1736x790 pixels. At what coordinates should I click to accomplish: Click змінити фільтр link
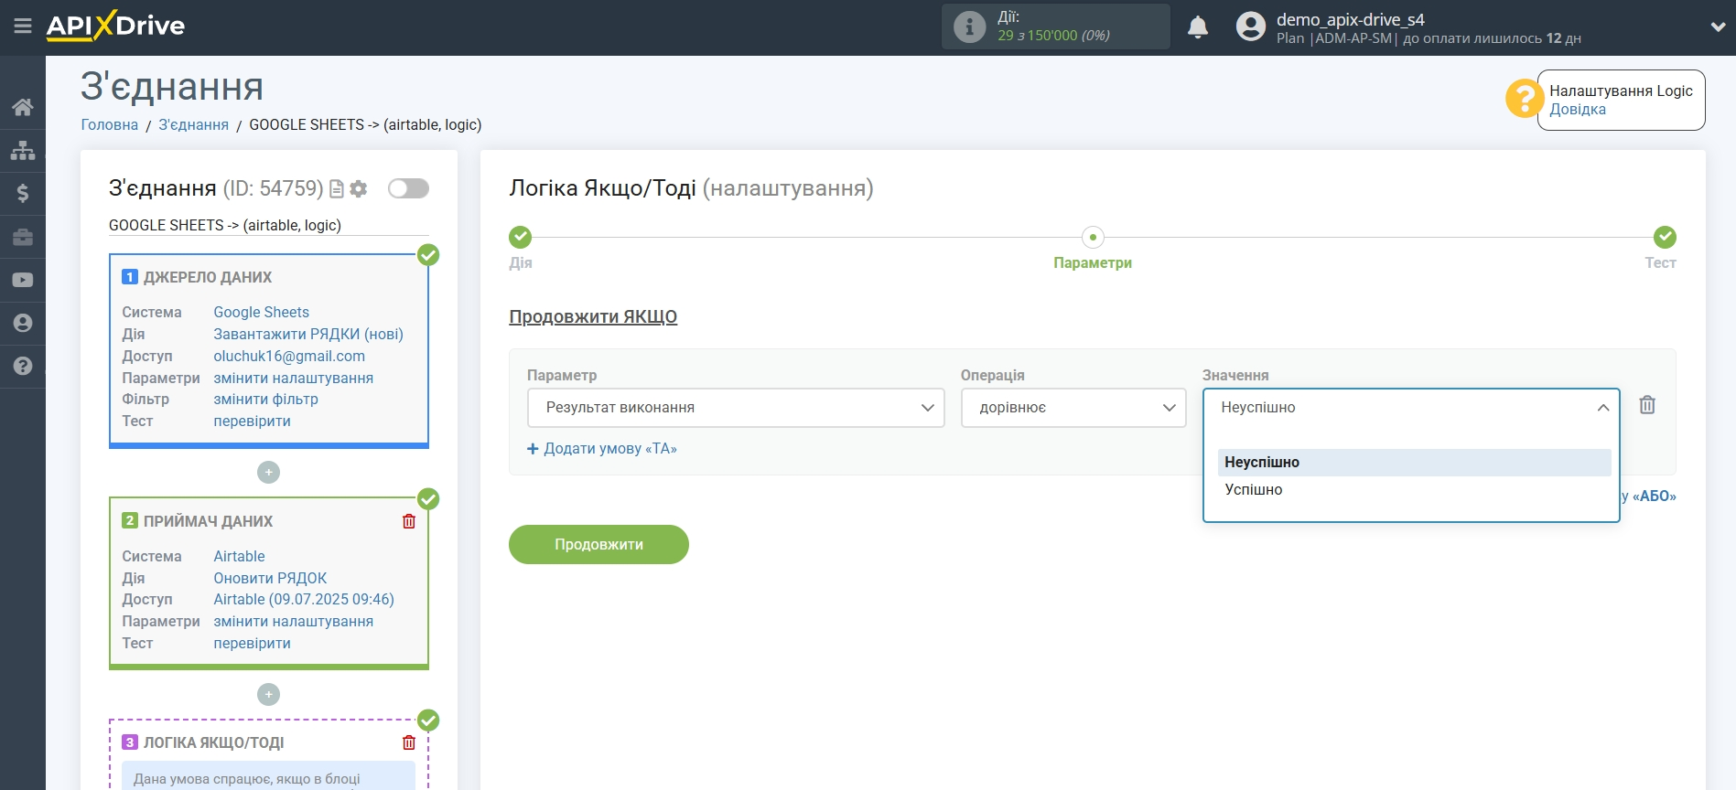click(266, 400)
